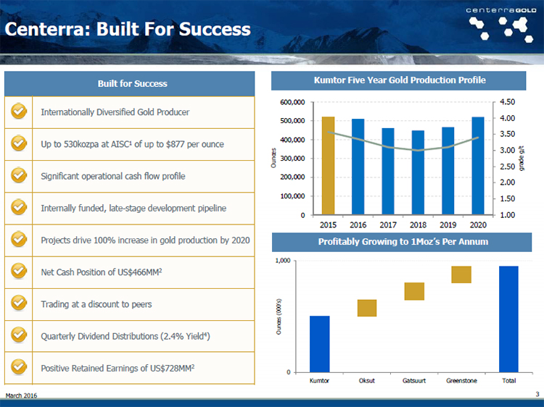
Task: Click the Profitably Growing to 1Moz's Per Annum header
Action: coord(402,242)
